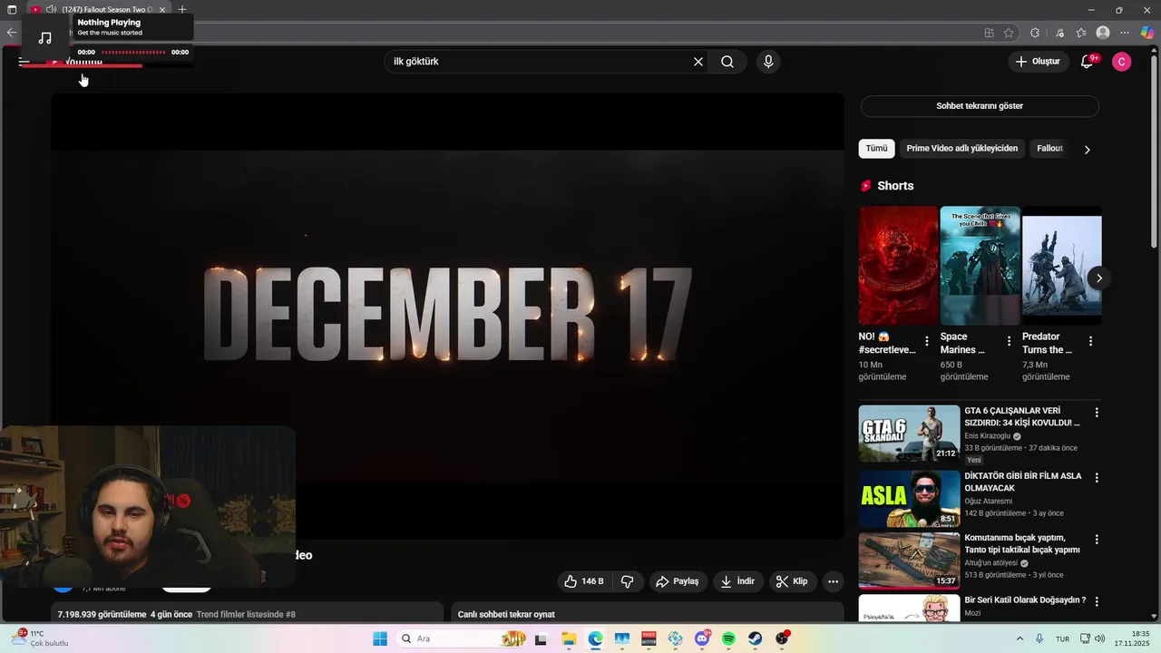Open the Edge profile avatar
Image resolution: width=1161 pixels, height=653 pixels.
pyautogui.click(x=1103, y=33)
